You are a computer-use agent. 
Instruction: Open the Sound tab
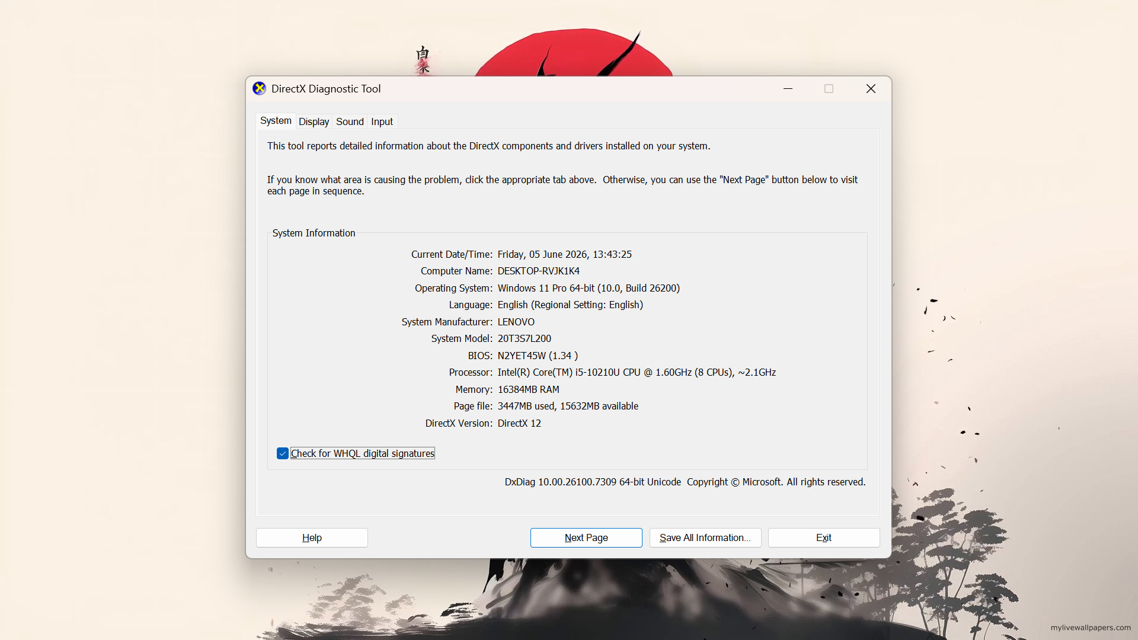(x=350, y=121)
